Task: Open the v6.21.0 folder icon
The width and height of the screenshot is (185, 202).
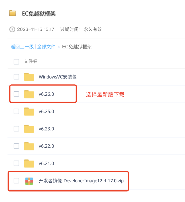Action: tap(29, 164)
